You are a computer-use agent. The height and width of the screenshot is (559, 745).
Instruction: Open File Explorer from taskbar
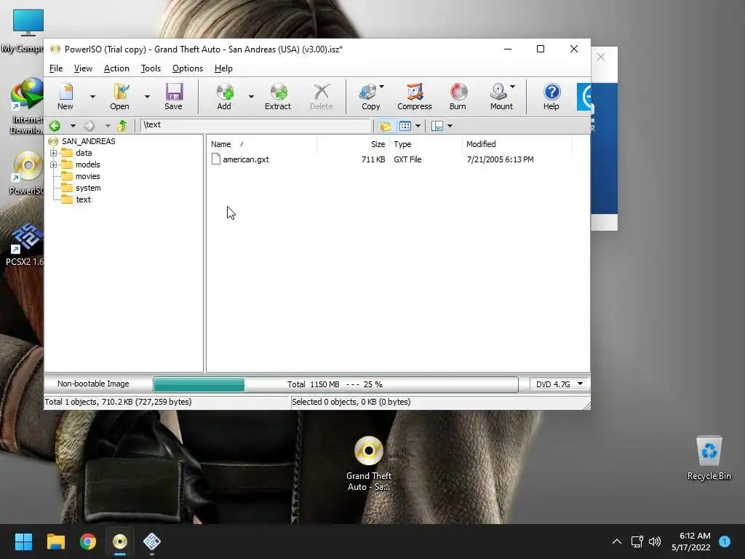tap(55, 542)
